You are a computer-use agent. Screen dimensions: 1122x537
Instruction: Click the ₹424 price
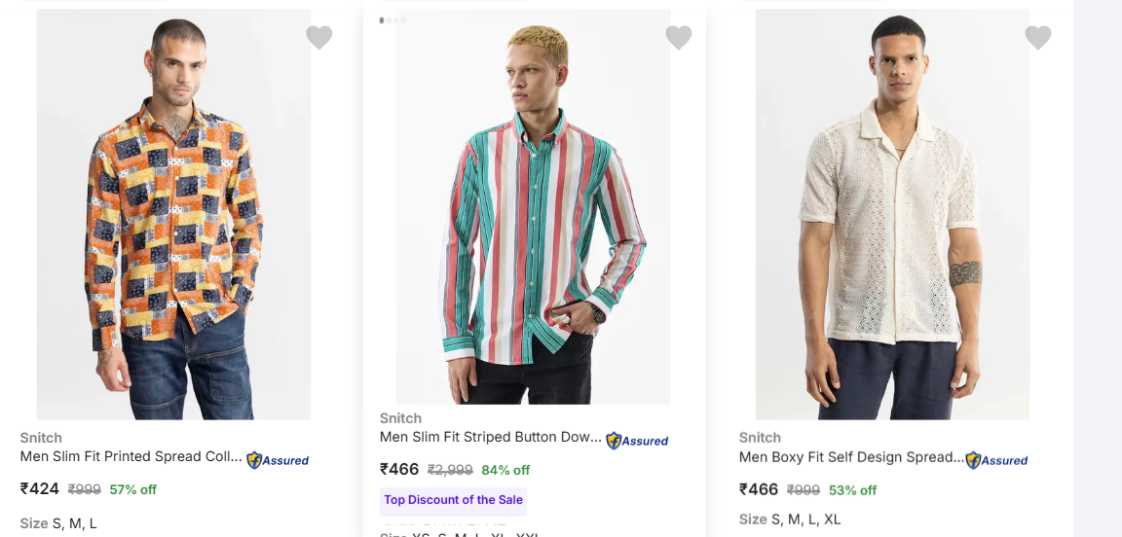tap(40, 488)
